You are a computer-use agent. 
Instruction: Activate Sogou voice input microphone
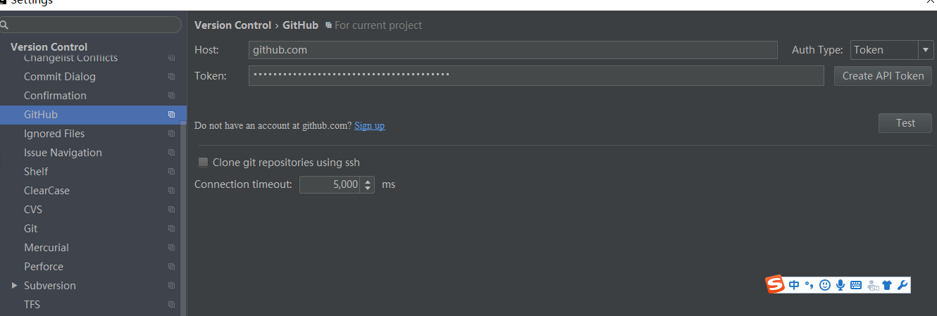840,285
